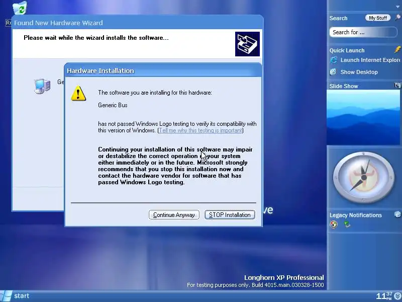Click the 'Generic Bus' device name text

(113, 105)
